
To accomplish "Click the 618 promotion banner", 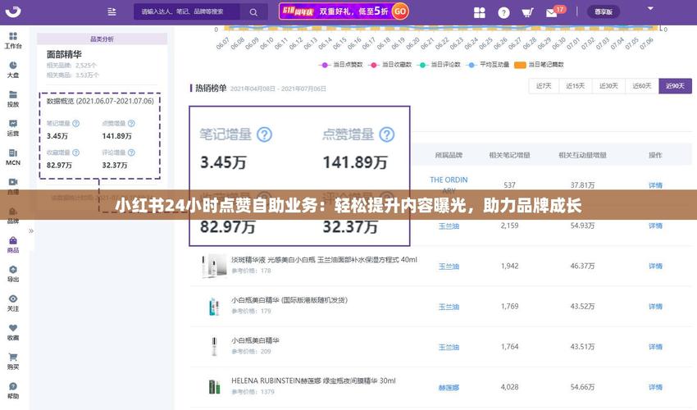I will click(x=344, y=11).
